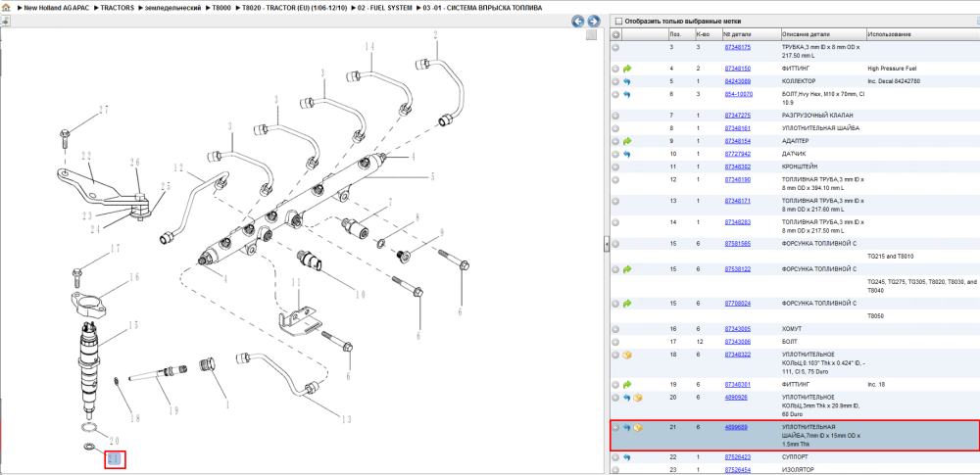Open 'New Holland AG APAC' breadcrumb
The height and width of the screenshot is (475, 980).
tap(56, 8)
